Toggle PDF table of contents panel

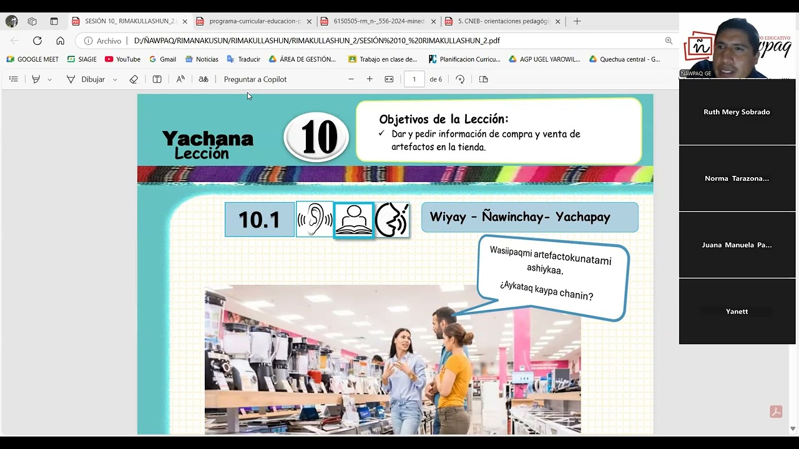[14, 79]
